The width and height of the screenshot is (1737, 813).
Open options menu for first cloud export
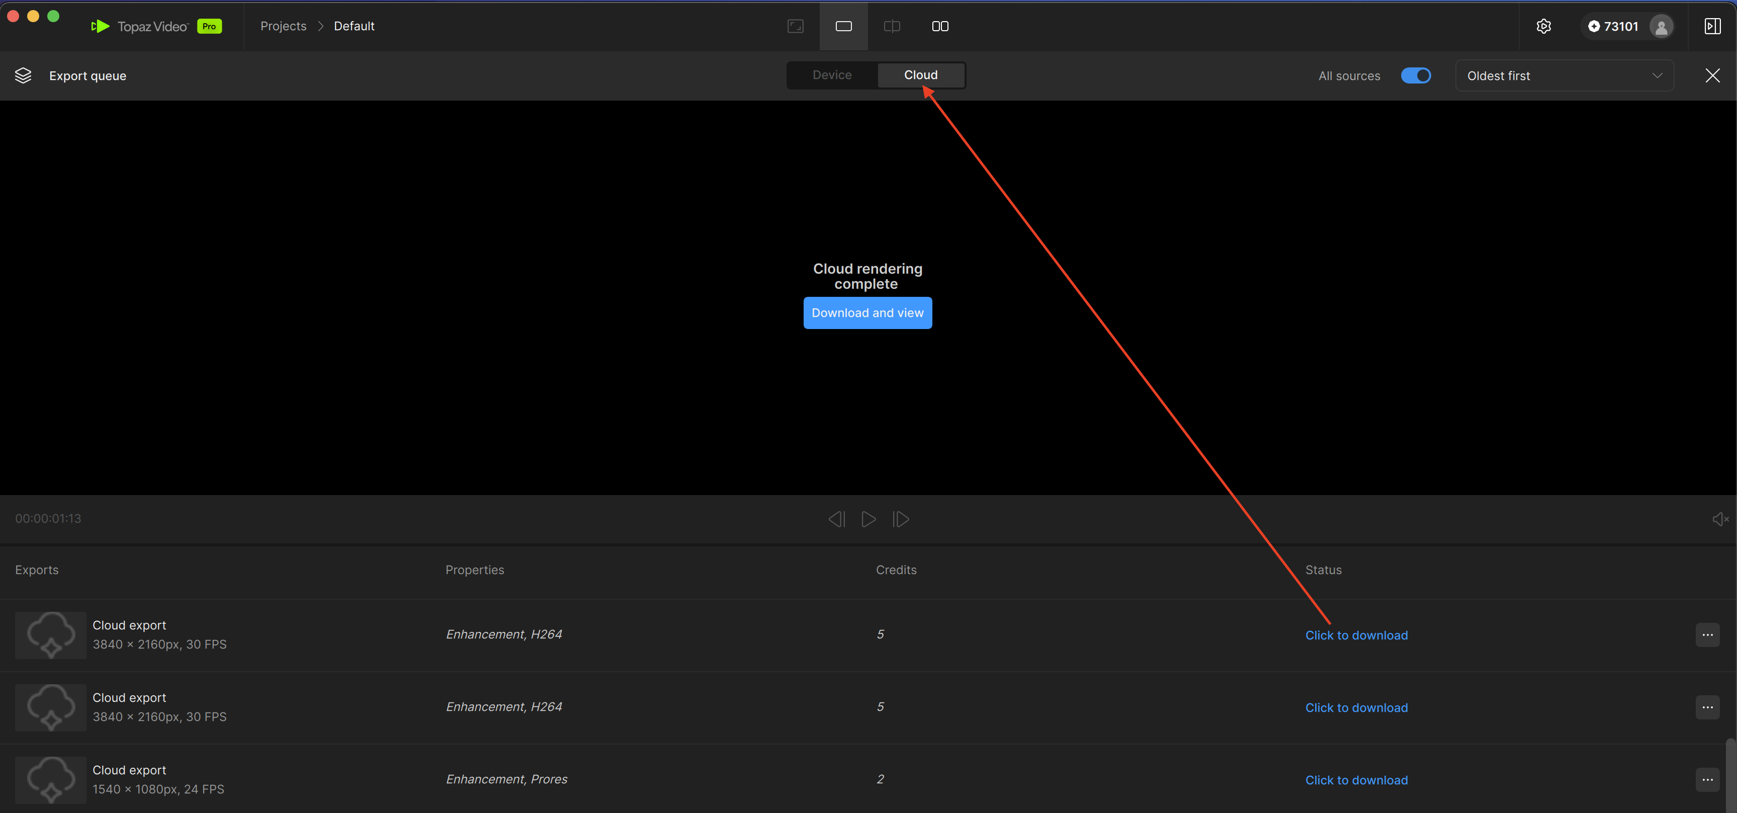(1707, 635)
